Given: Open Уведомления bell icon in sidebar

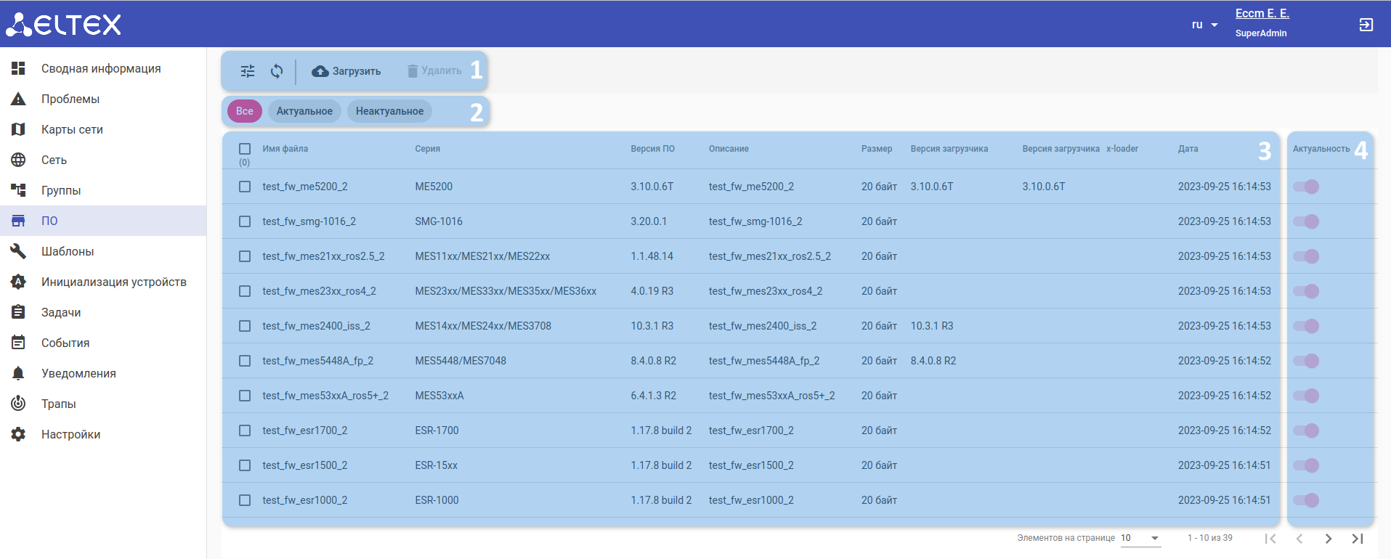Looking at the screenshot, I should (18, 373).
